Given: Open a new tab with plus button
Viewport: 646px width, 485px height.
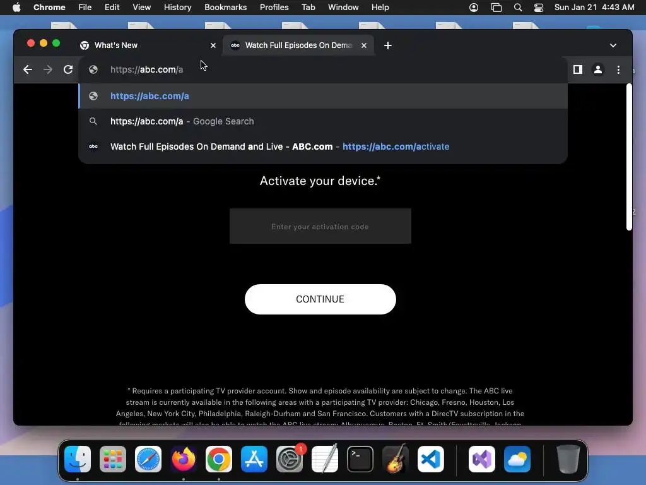Looking at the screenshot, I should tap(388, 45).
